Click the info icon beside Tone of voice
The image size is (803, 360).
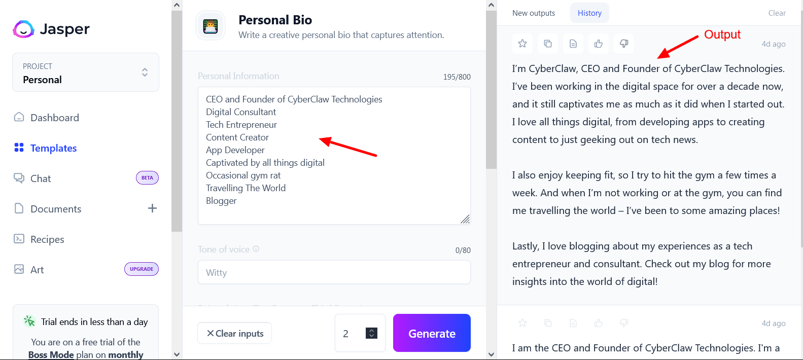tap(256, 249)
